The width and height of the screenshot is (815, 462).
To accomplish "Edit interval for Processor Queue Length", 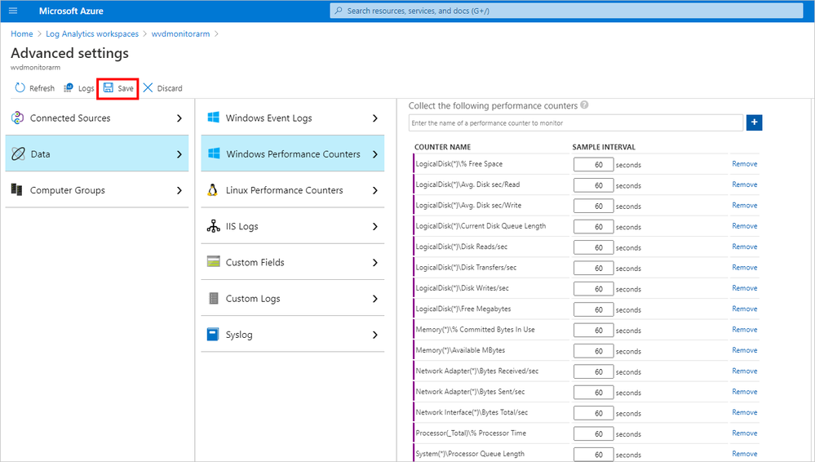I will [594, 454].
